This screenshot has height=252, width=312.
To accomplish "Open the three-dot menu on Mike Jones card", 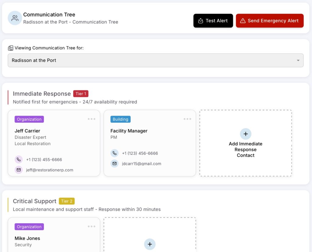I will pos(91,226).
